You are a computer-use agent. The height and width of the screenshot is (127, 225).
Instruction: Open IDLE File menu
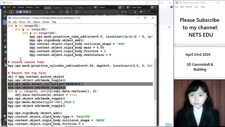click(x=9, y=22)
